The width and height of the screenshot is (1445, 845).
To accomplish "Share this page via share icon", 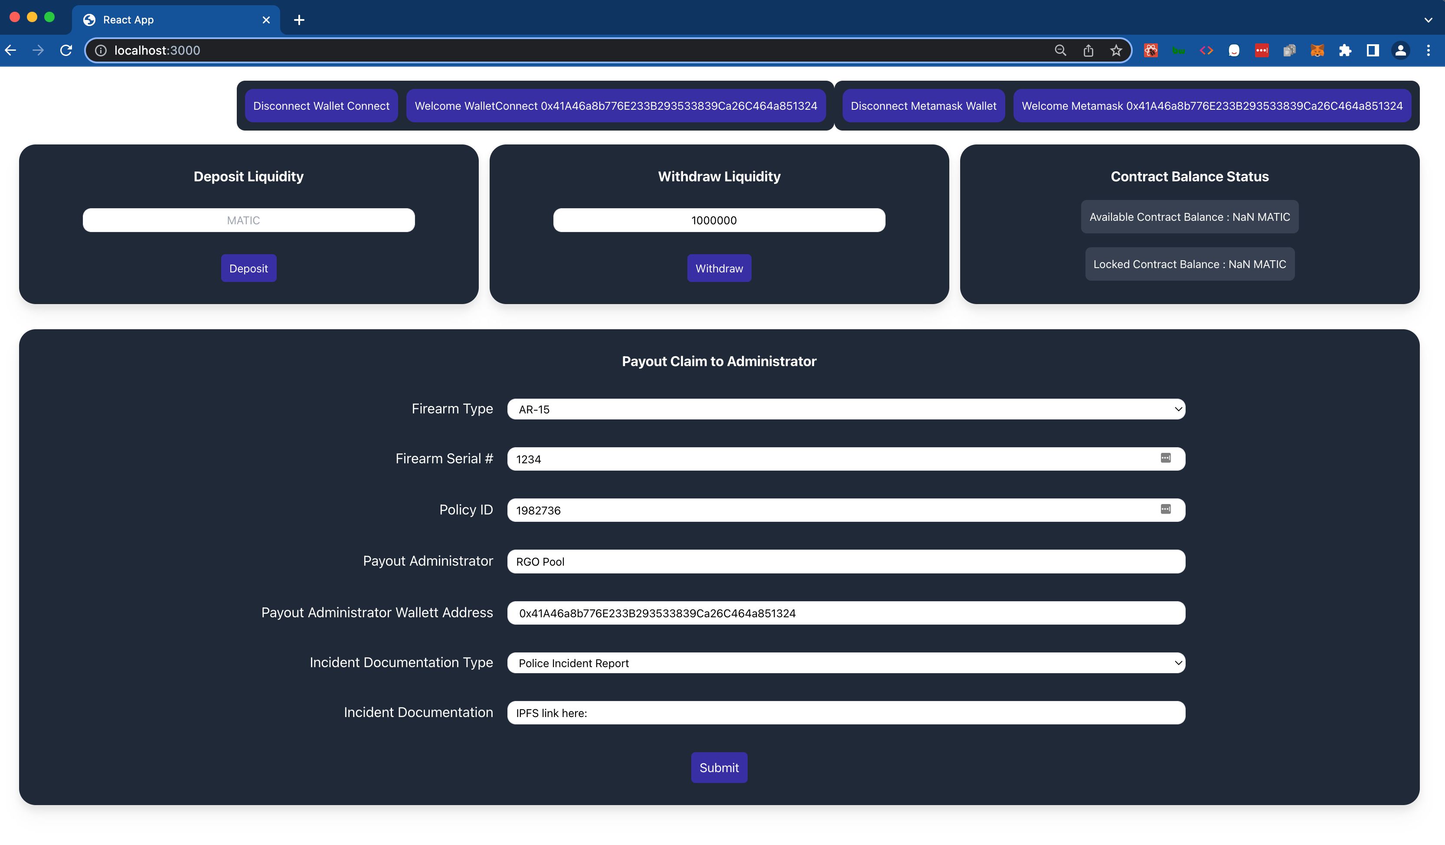I will [x=1089, y=50].
